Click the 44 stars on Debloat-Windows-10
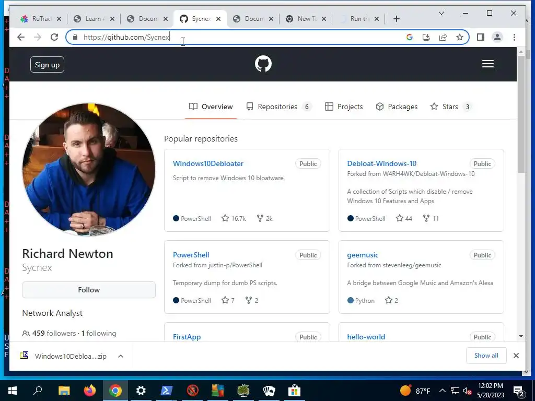Image resolution: width=535 pixels, height=401 pixels. pyautogui.click(x=404, y=218)
